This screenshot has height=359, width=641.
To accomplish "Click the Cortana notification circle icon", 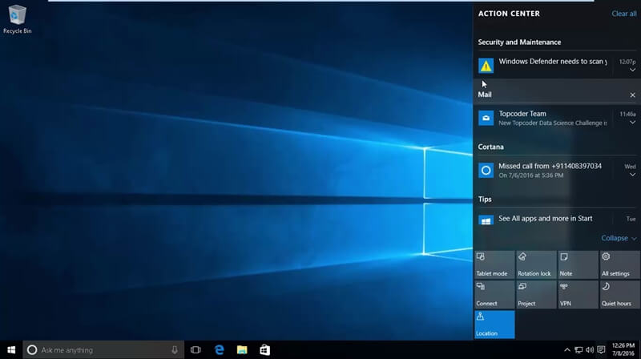I will (486, 170).
